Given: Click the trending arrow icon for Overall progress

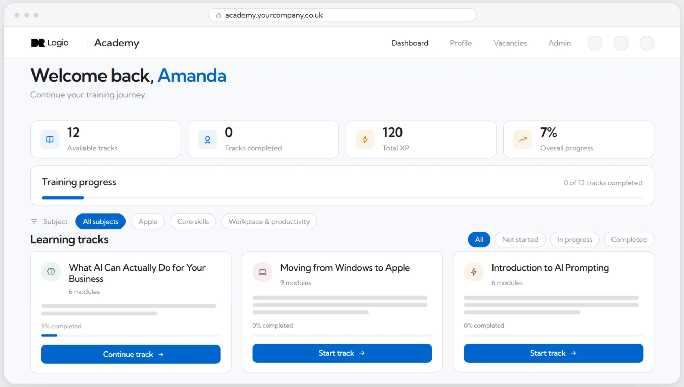Looking at the screenshot, I should coord(523,139).
